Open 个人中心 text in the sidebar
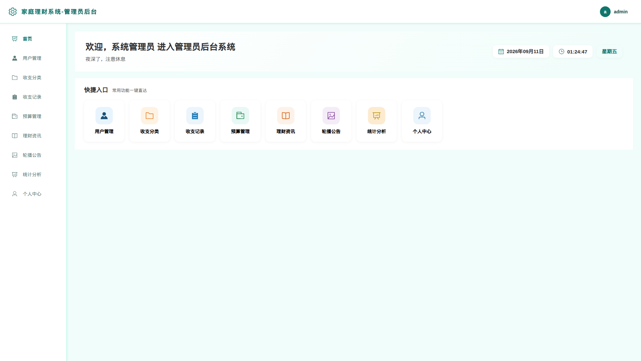This screenshot has width=641, height=361. [32, 194]
